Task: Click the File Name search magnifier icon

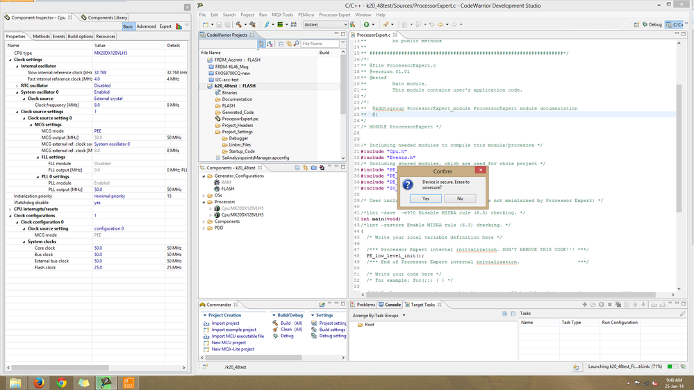Action: (x=297, y=44)
